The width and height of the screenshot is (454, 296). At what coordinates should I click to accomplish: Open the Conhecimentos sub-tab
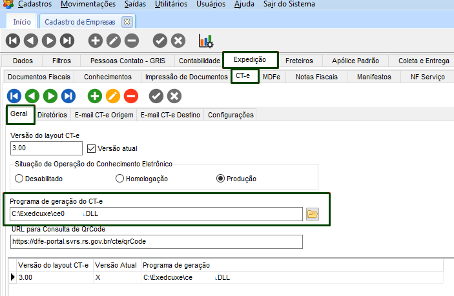coord(108,77)
